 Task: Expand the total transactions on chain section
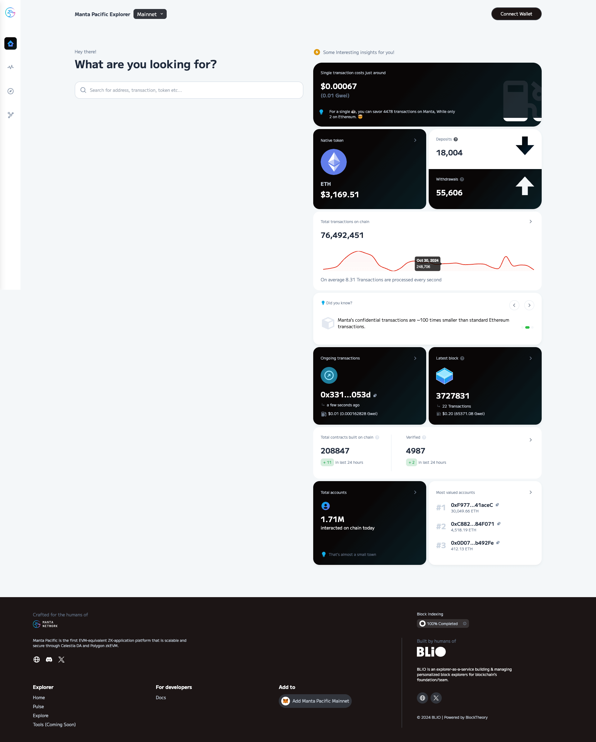pyautogui.click(x=531, y=222)
